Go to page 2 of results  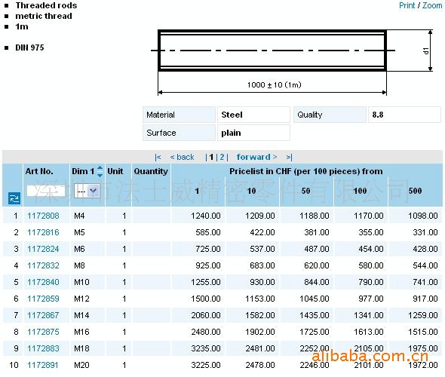[x=222, y=157]
